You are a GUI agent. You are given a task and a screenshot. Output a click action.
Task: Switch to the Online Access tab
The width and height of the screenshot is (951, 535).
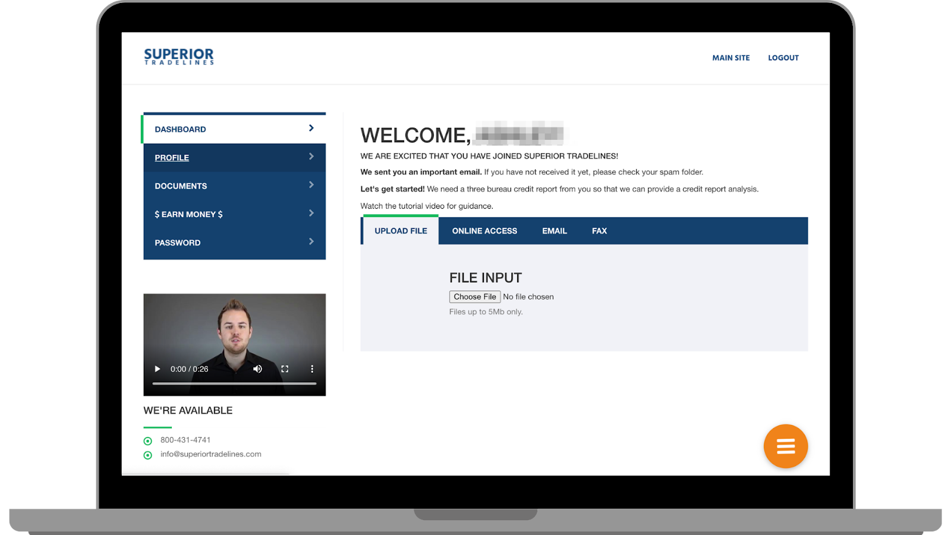click(x=484, y=231)
